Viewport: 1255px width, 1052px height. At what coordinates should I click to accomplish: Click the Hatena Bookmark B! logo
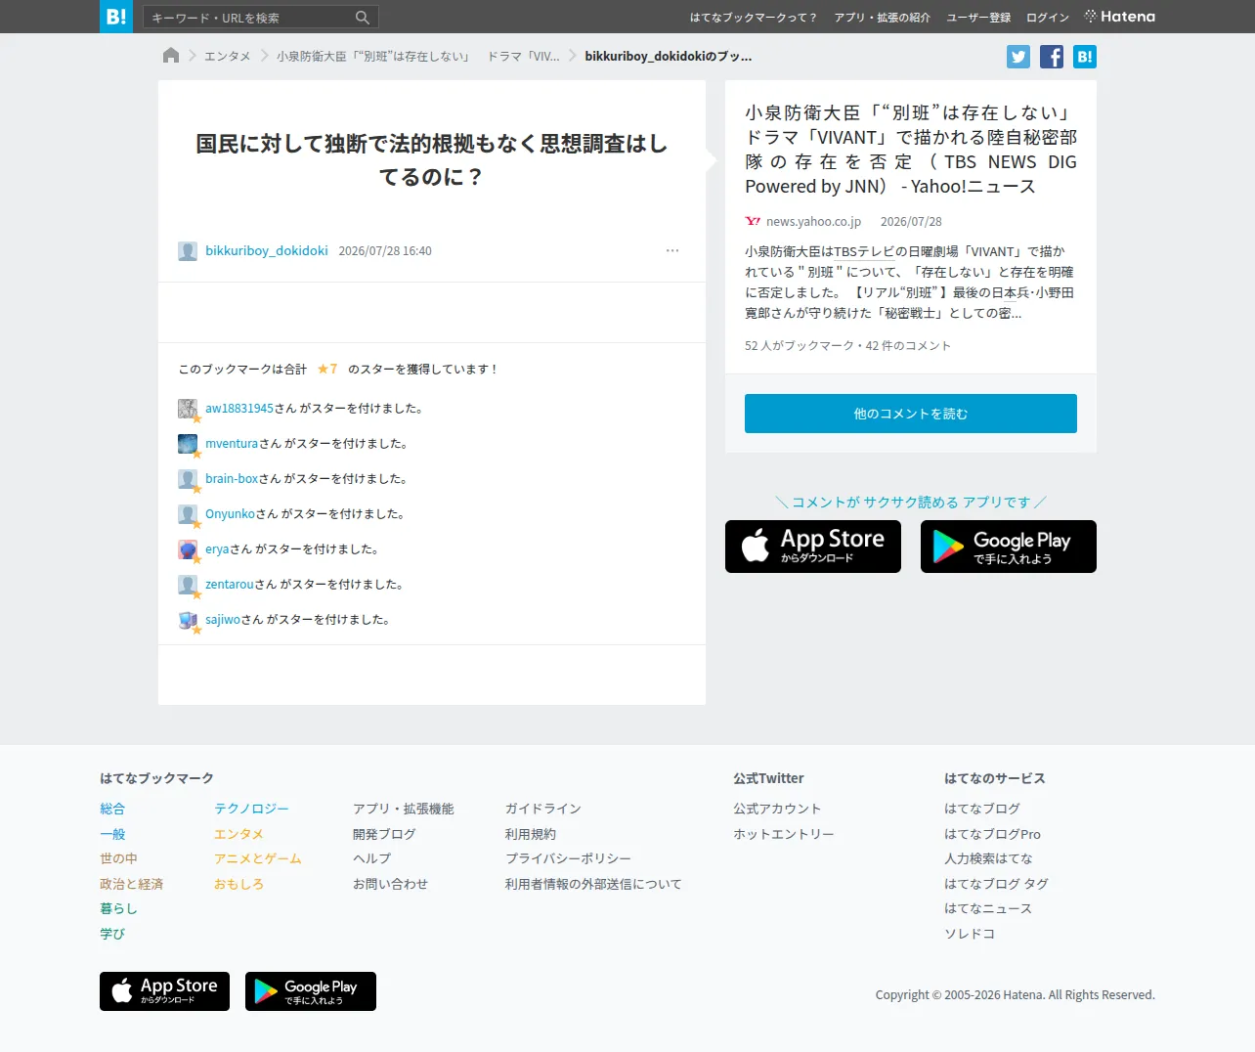point(116,17)
